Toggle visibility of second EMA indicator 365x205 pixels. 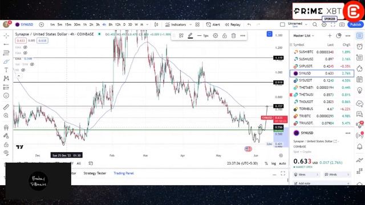[x=25, y=53]
